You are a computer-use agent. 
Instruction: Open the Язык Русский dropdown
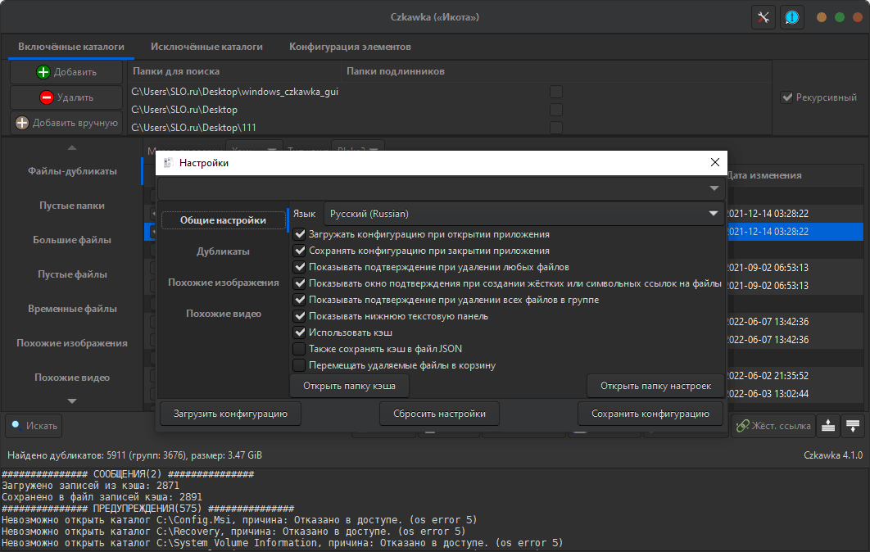point(523,214)
